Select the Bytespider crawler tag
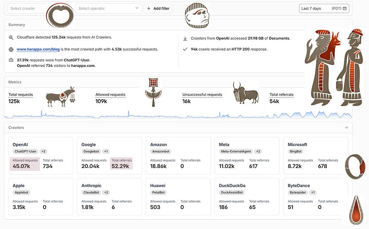The height and width of the screenshot is (229, 369). [x=298, y=193]
